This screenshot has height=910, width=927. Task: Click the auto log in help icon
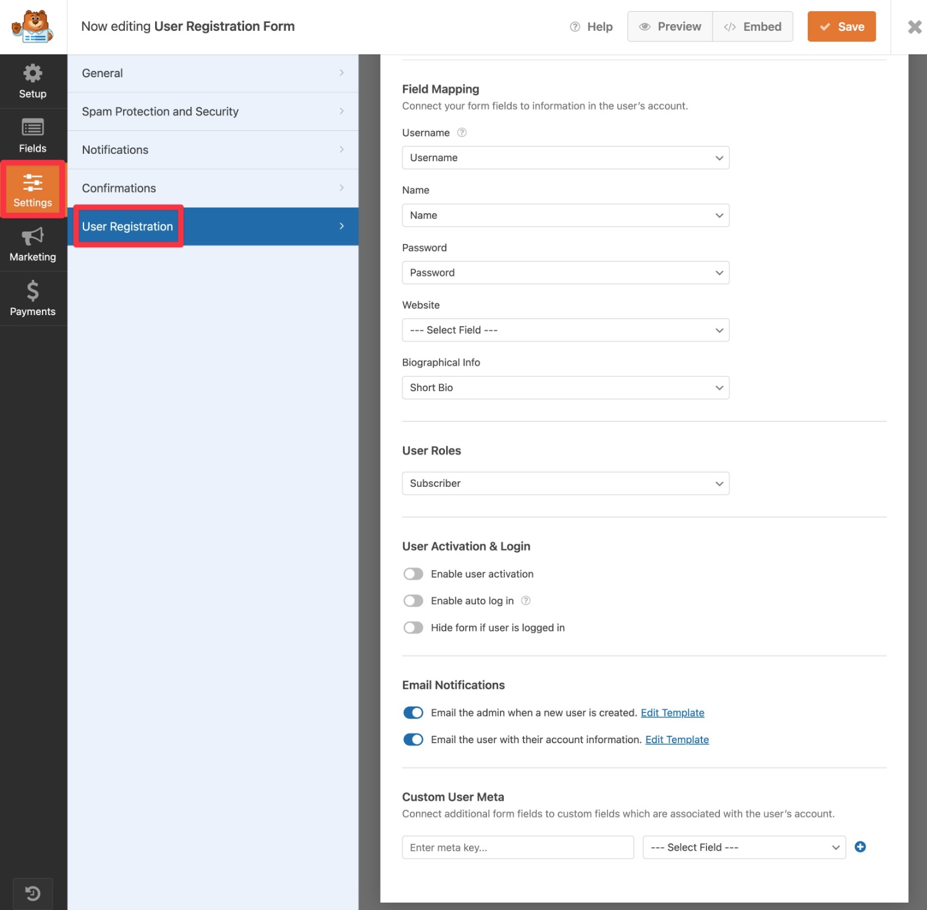[x=526, y=600]
